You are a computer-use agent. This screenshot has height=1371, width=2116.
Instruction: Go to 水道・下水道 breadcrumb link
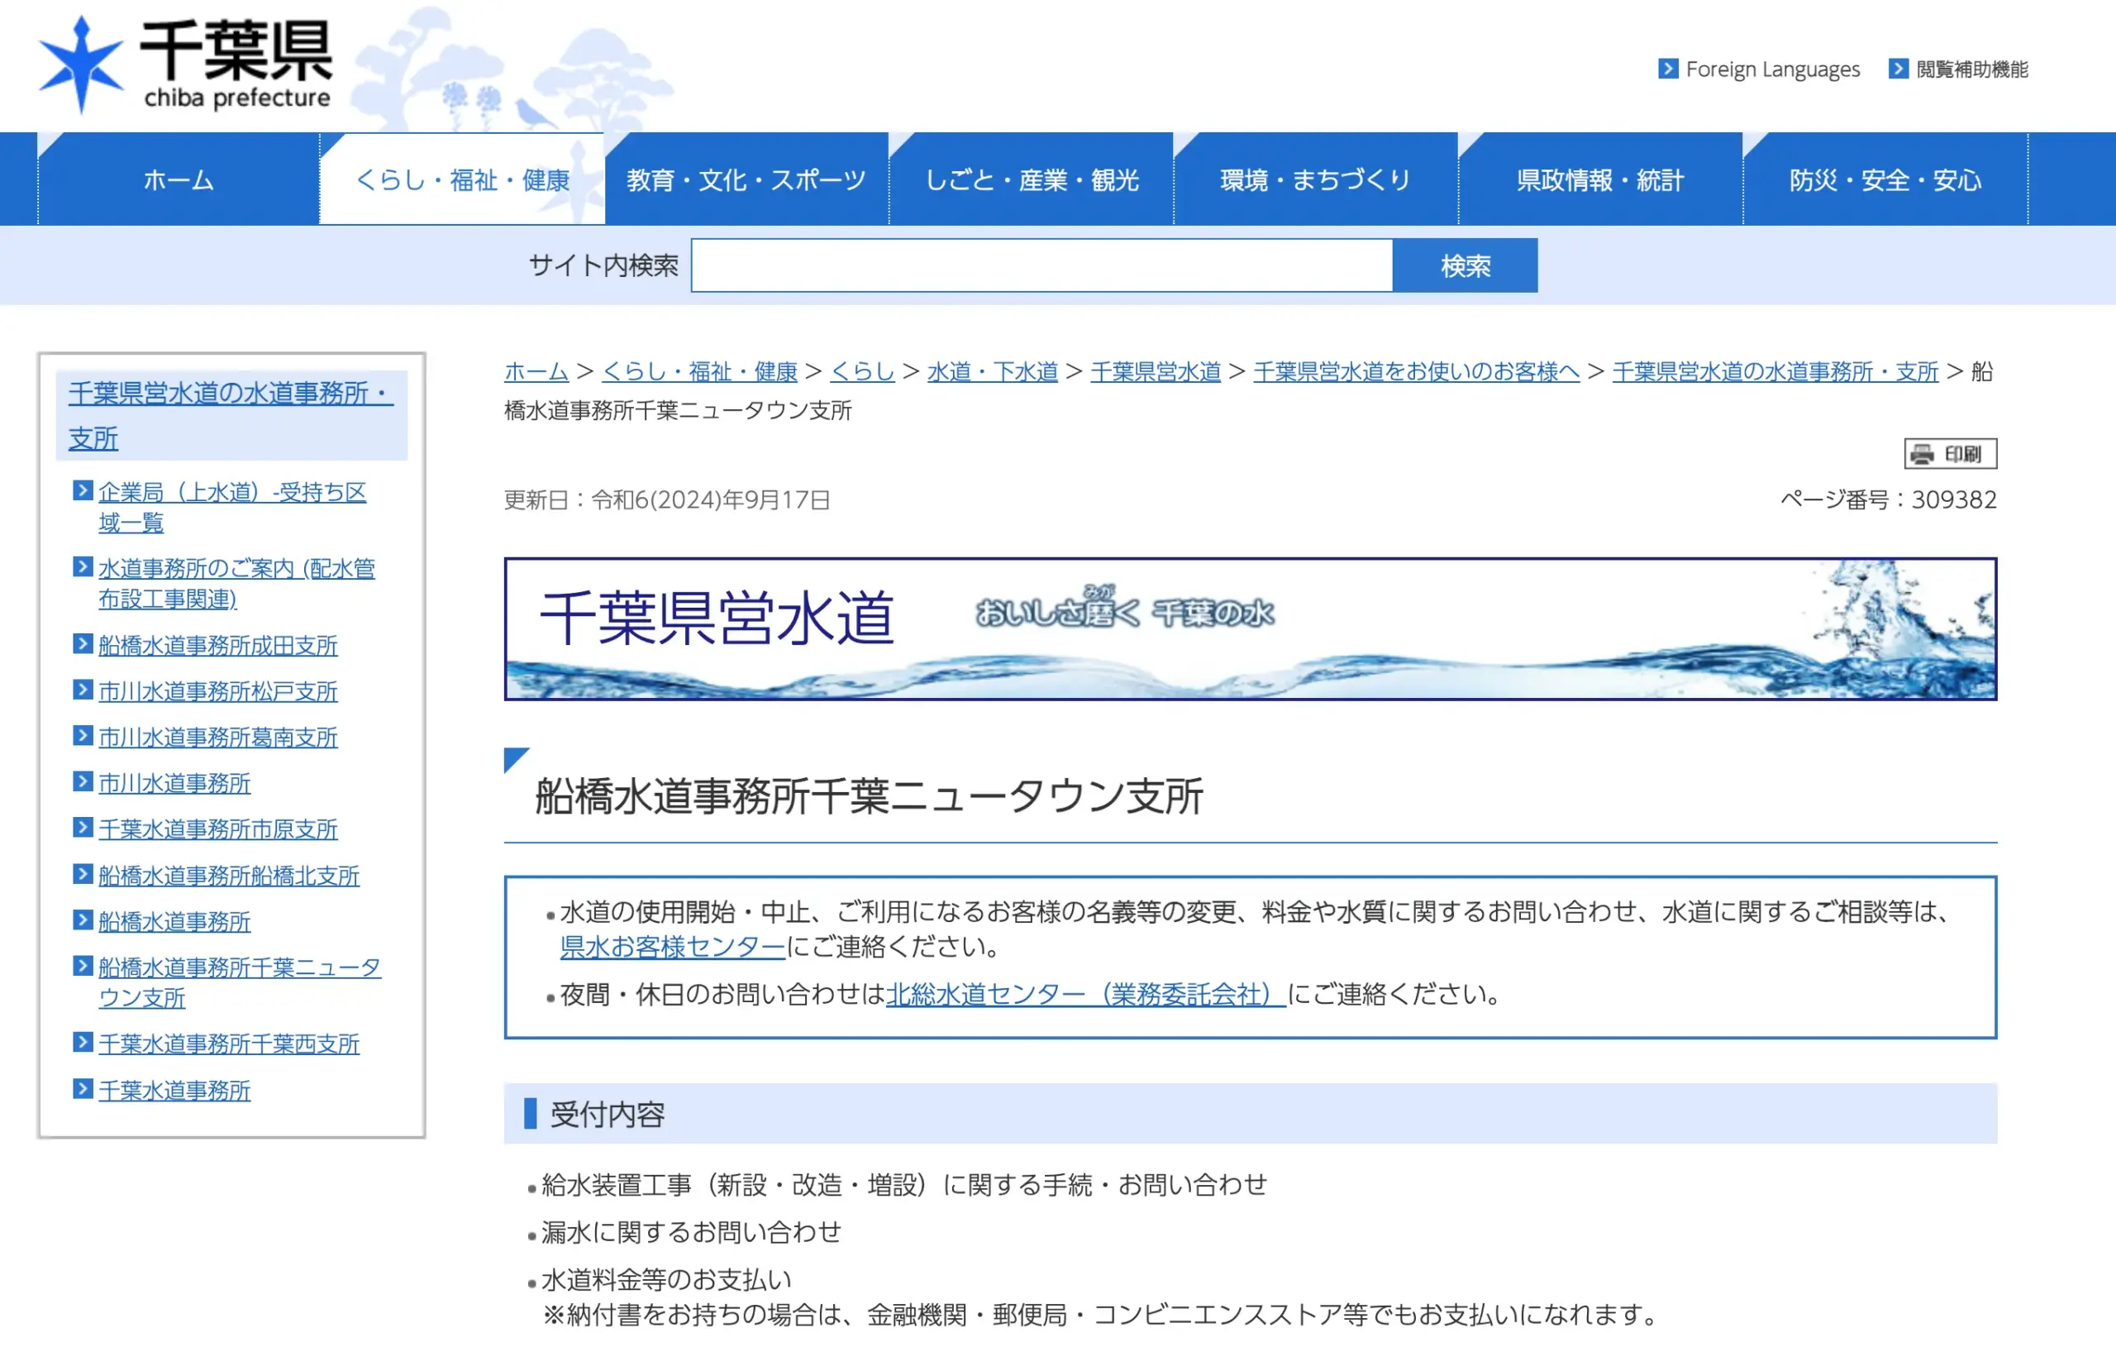pos(992,371)
